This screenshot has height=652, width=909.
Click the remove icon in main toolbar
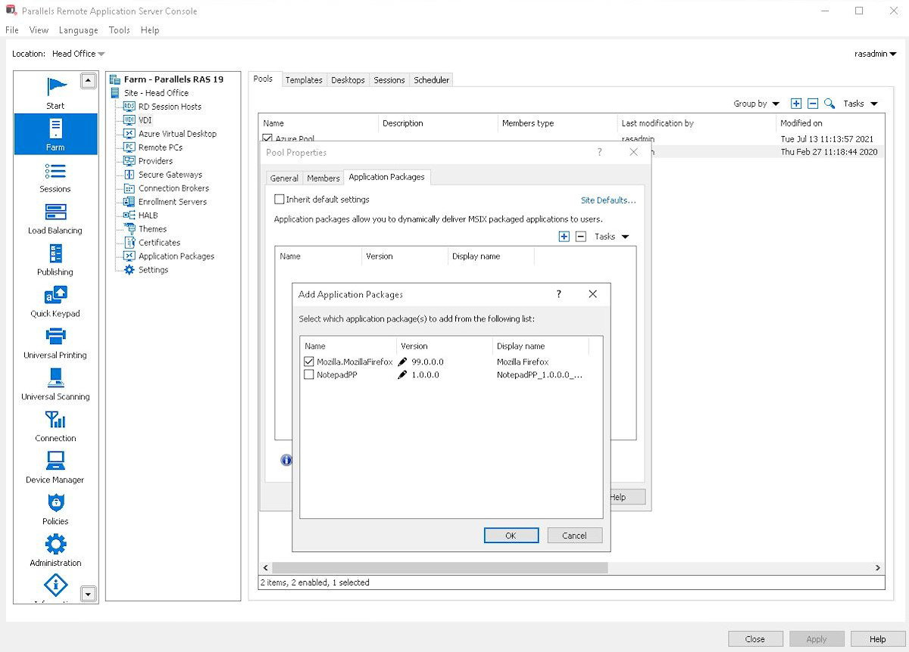pyautogui.click(x=813, y=104)
